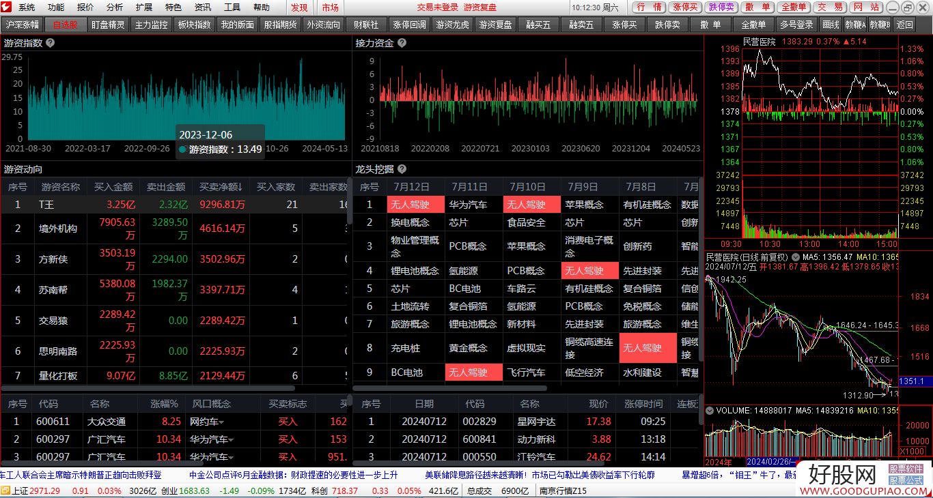The height and width of the screenshot is (498, 933).
Task: Open stock 星网宇达 in bottom table
Action: [535, 422]
